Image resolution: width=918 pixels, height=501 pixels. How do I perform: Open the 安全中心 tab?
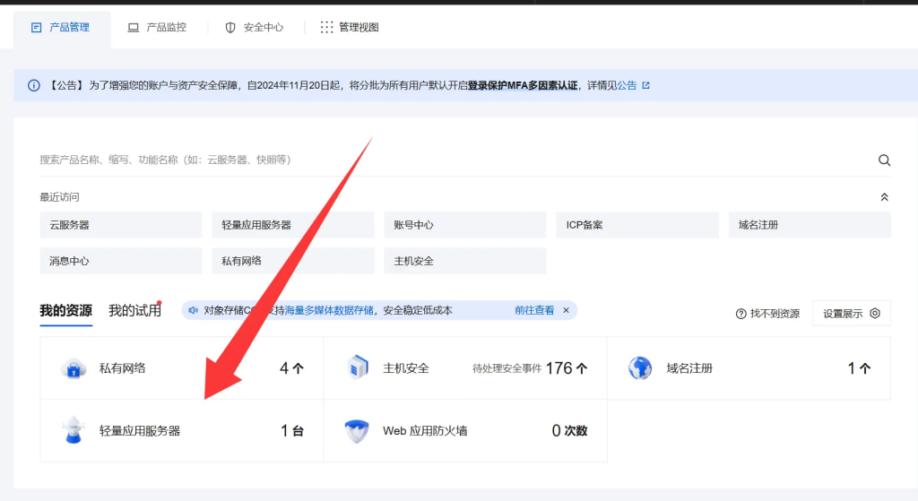tap(254, 28)
